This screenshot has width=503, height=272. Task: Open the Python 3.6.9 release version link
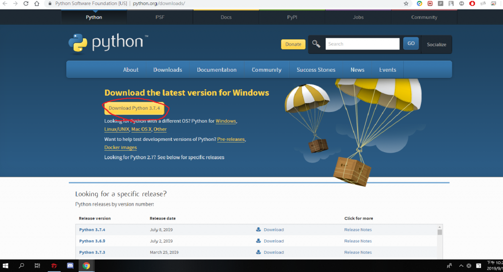[92, 241]
